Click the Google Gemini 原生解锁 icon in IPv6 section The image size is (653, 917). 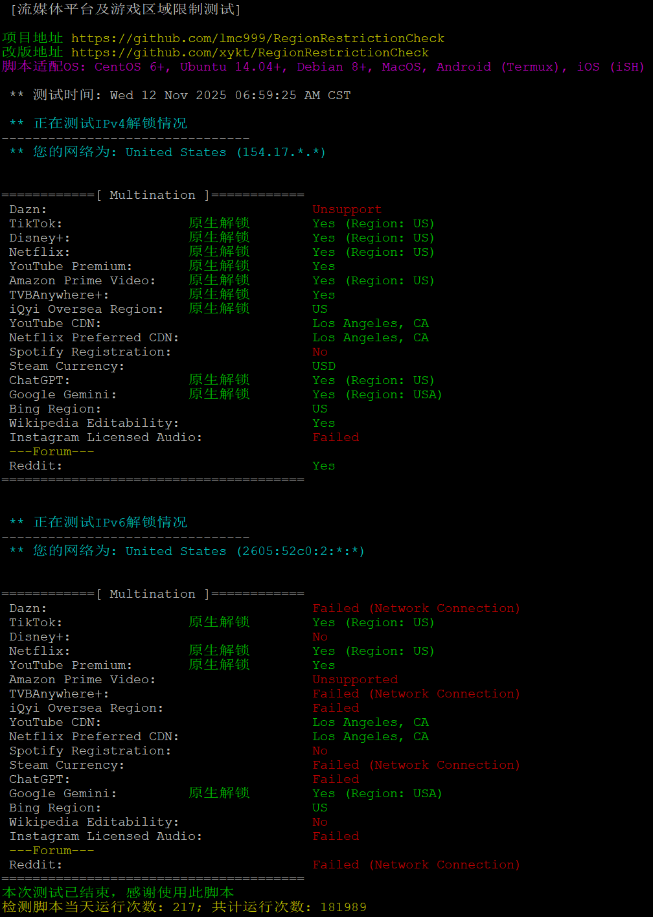[x=219, y=793]
